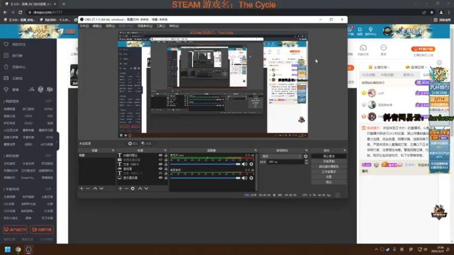Expand 全部 for 手游休闲 category
This screenshot has width=454, height=255.
(x=49, y=189)
